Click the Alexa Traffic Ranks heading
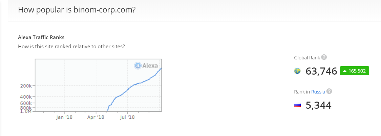 (x=41, y=37)
